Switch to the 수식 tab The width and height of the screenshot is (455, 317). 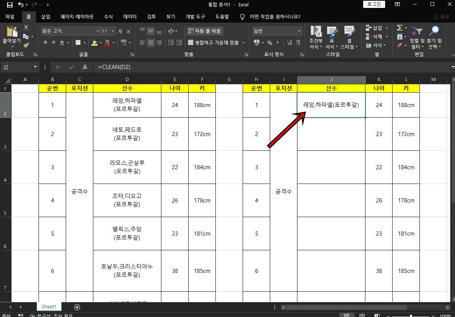point(108,17)
